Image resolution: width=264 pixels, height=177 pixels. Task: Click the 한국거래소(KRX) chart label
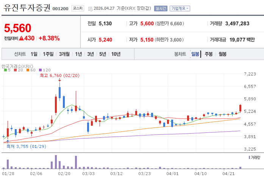click(17, 66)
